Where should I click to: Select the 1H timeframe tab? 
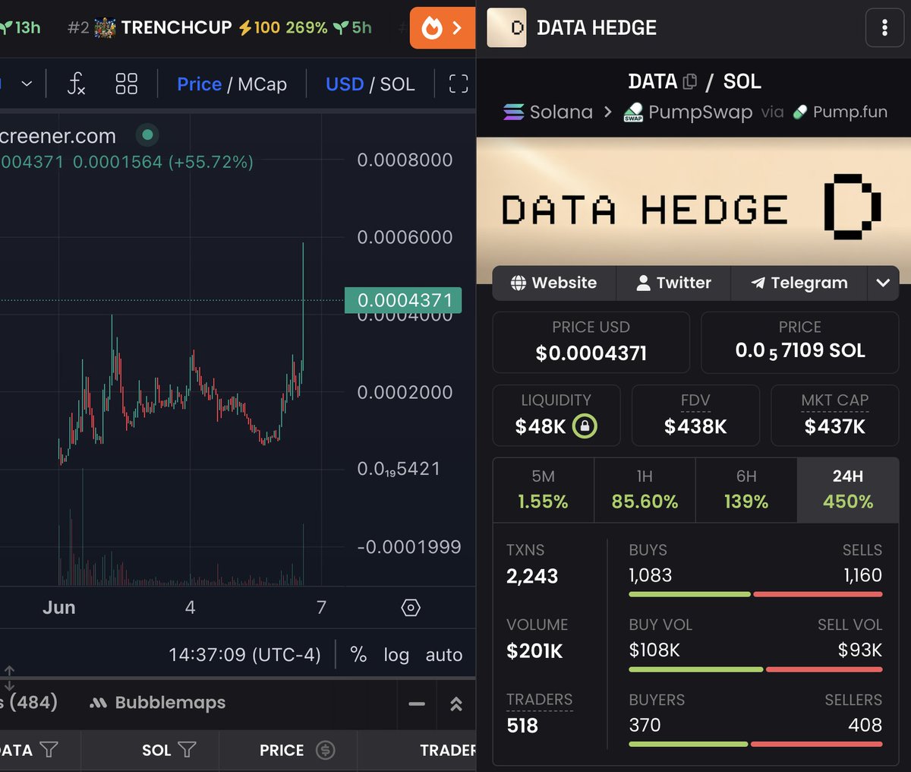645,490
